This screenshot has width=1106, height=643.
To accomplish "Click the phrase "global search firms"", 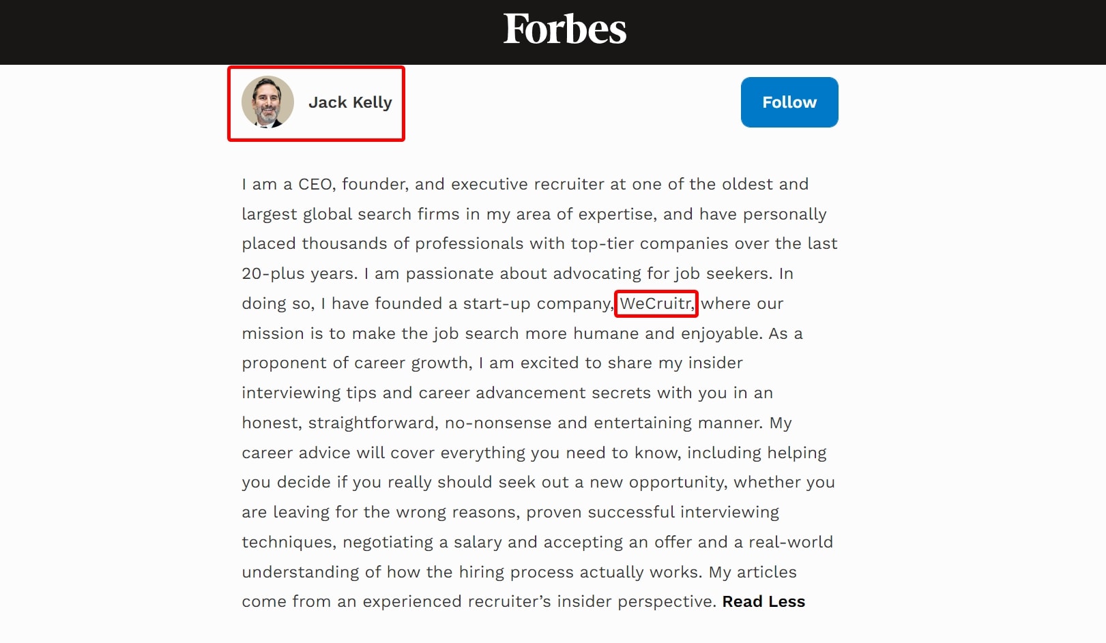I will (381, 214).
